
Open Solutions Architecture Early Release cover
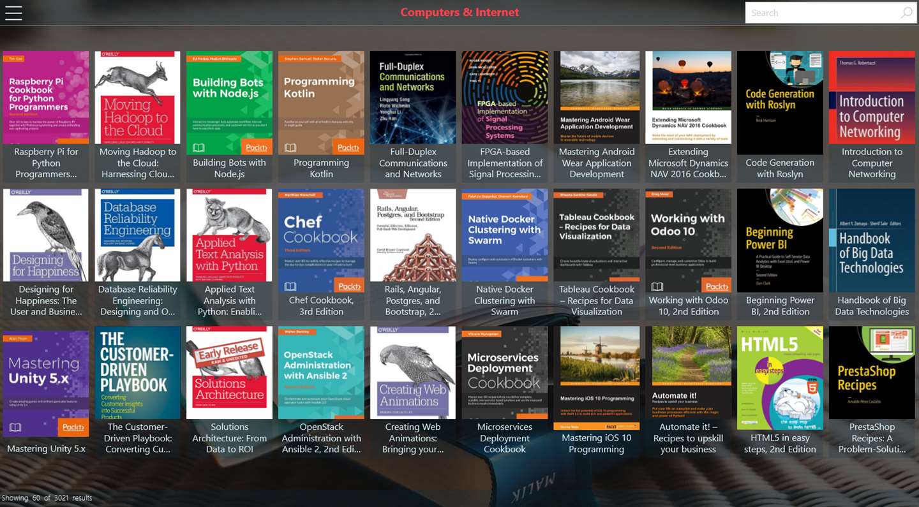click(x=230, y=373)
